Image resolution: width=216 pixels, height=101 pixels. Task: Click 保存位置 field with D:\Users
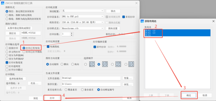pos(91,84)
